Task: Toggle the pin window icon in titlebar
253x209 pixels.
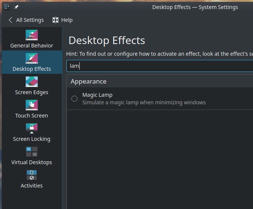Action: (16, 7)
